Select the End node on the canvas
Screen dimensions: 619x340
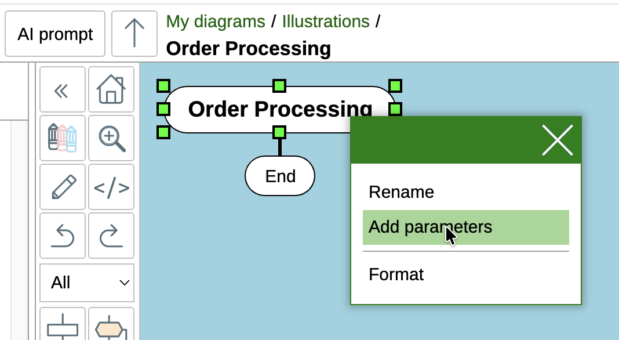click(x=280, y=176)
